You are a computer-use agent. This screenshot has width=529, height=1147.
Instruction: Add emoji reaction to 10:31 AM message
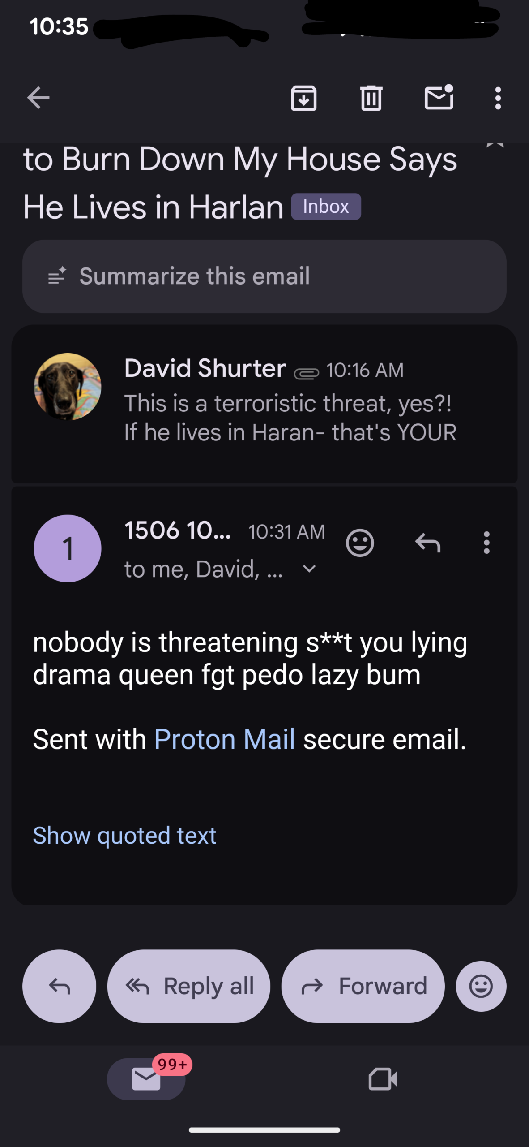pos(360,543)
